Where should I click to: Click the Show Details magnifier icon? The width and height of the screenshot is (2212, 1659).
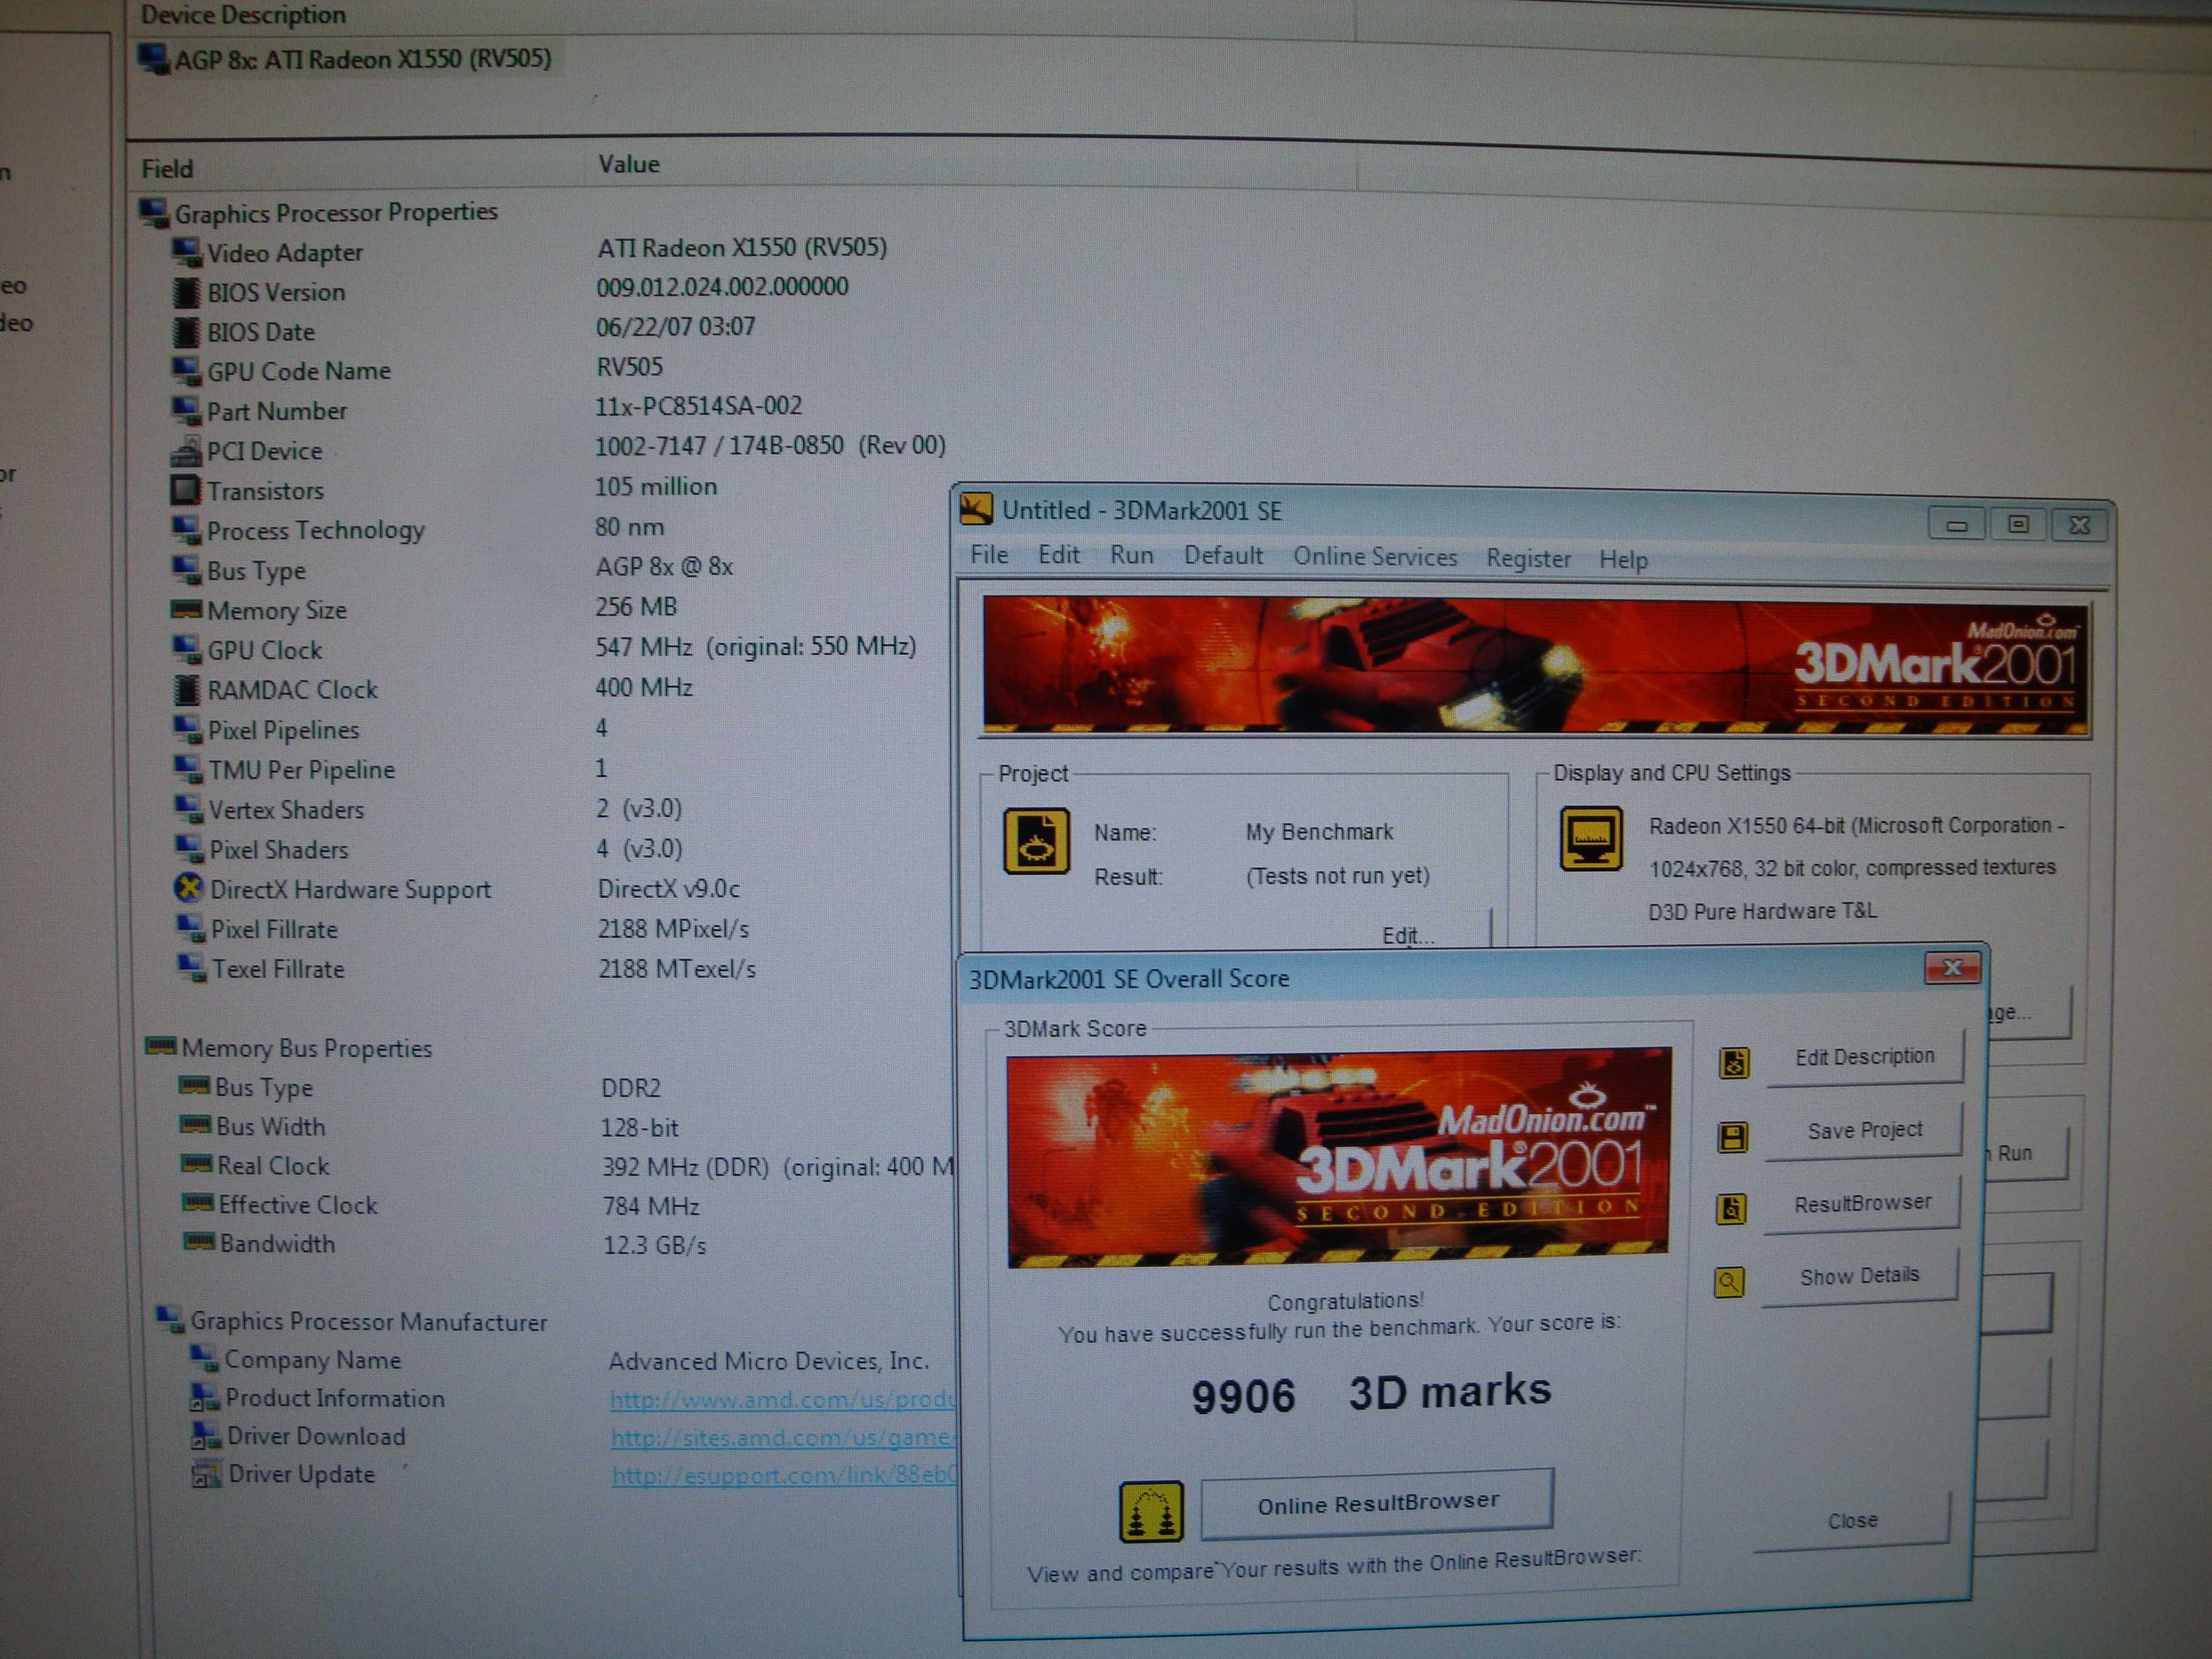tap(1730, 1282)
